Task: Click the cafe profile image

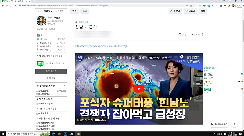Action: [x=41, y=21]
